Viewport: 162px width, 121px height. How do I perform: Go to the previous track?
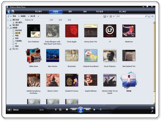click(x=74, y=109)
